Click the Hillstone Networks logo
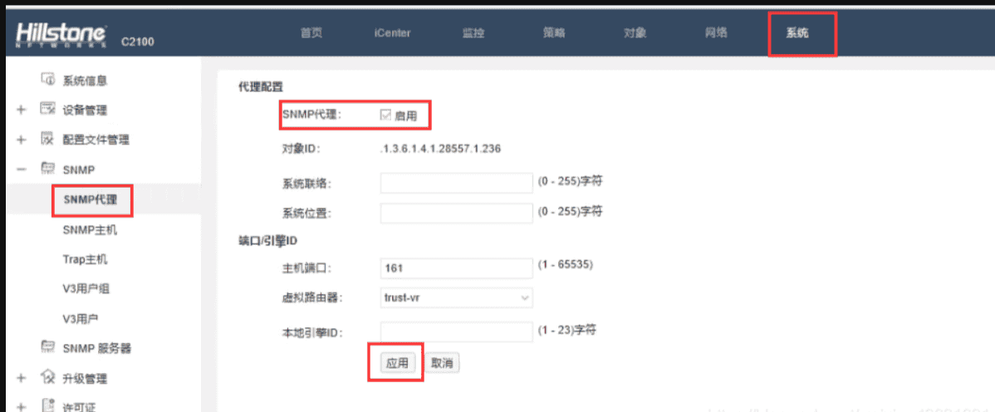Image resolution: width=995 pixels, height=412 pixels. (x=61, y=34)
